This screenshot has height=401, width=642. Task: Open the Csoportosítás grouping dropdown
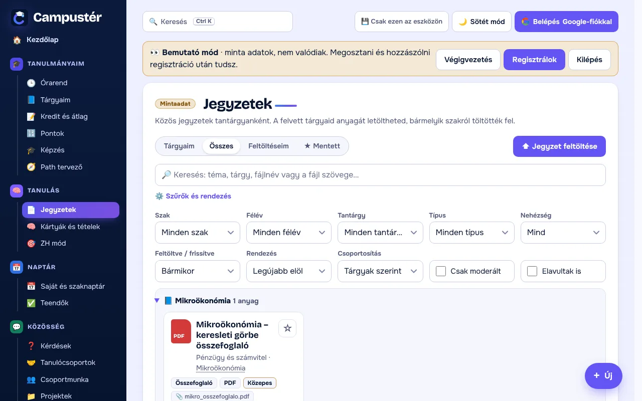click(x=380, y=271)
